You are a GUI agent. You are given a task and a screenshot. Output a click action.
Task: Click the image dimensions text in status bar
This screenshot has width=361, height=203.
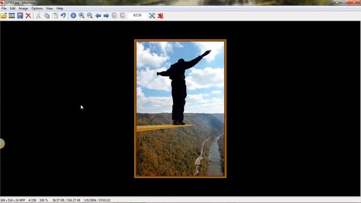pyautogui.click(x=12, y=200)
